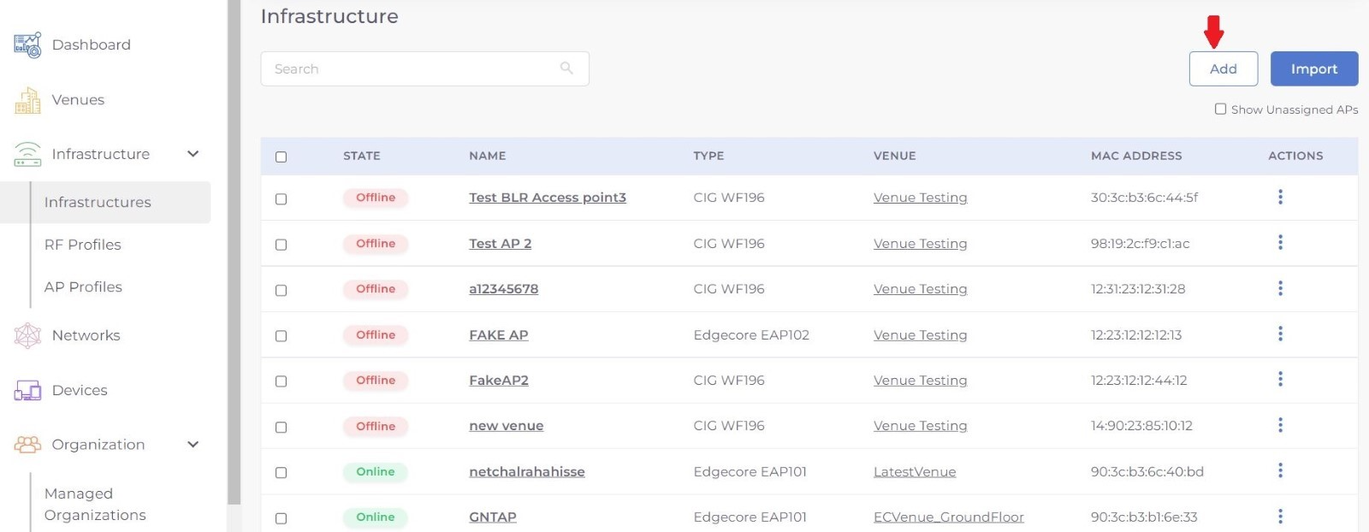Collapse the Organization sidebar section
This screenshot has height=532, width=1369.
[193, 445]
